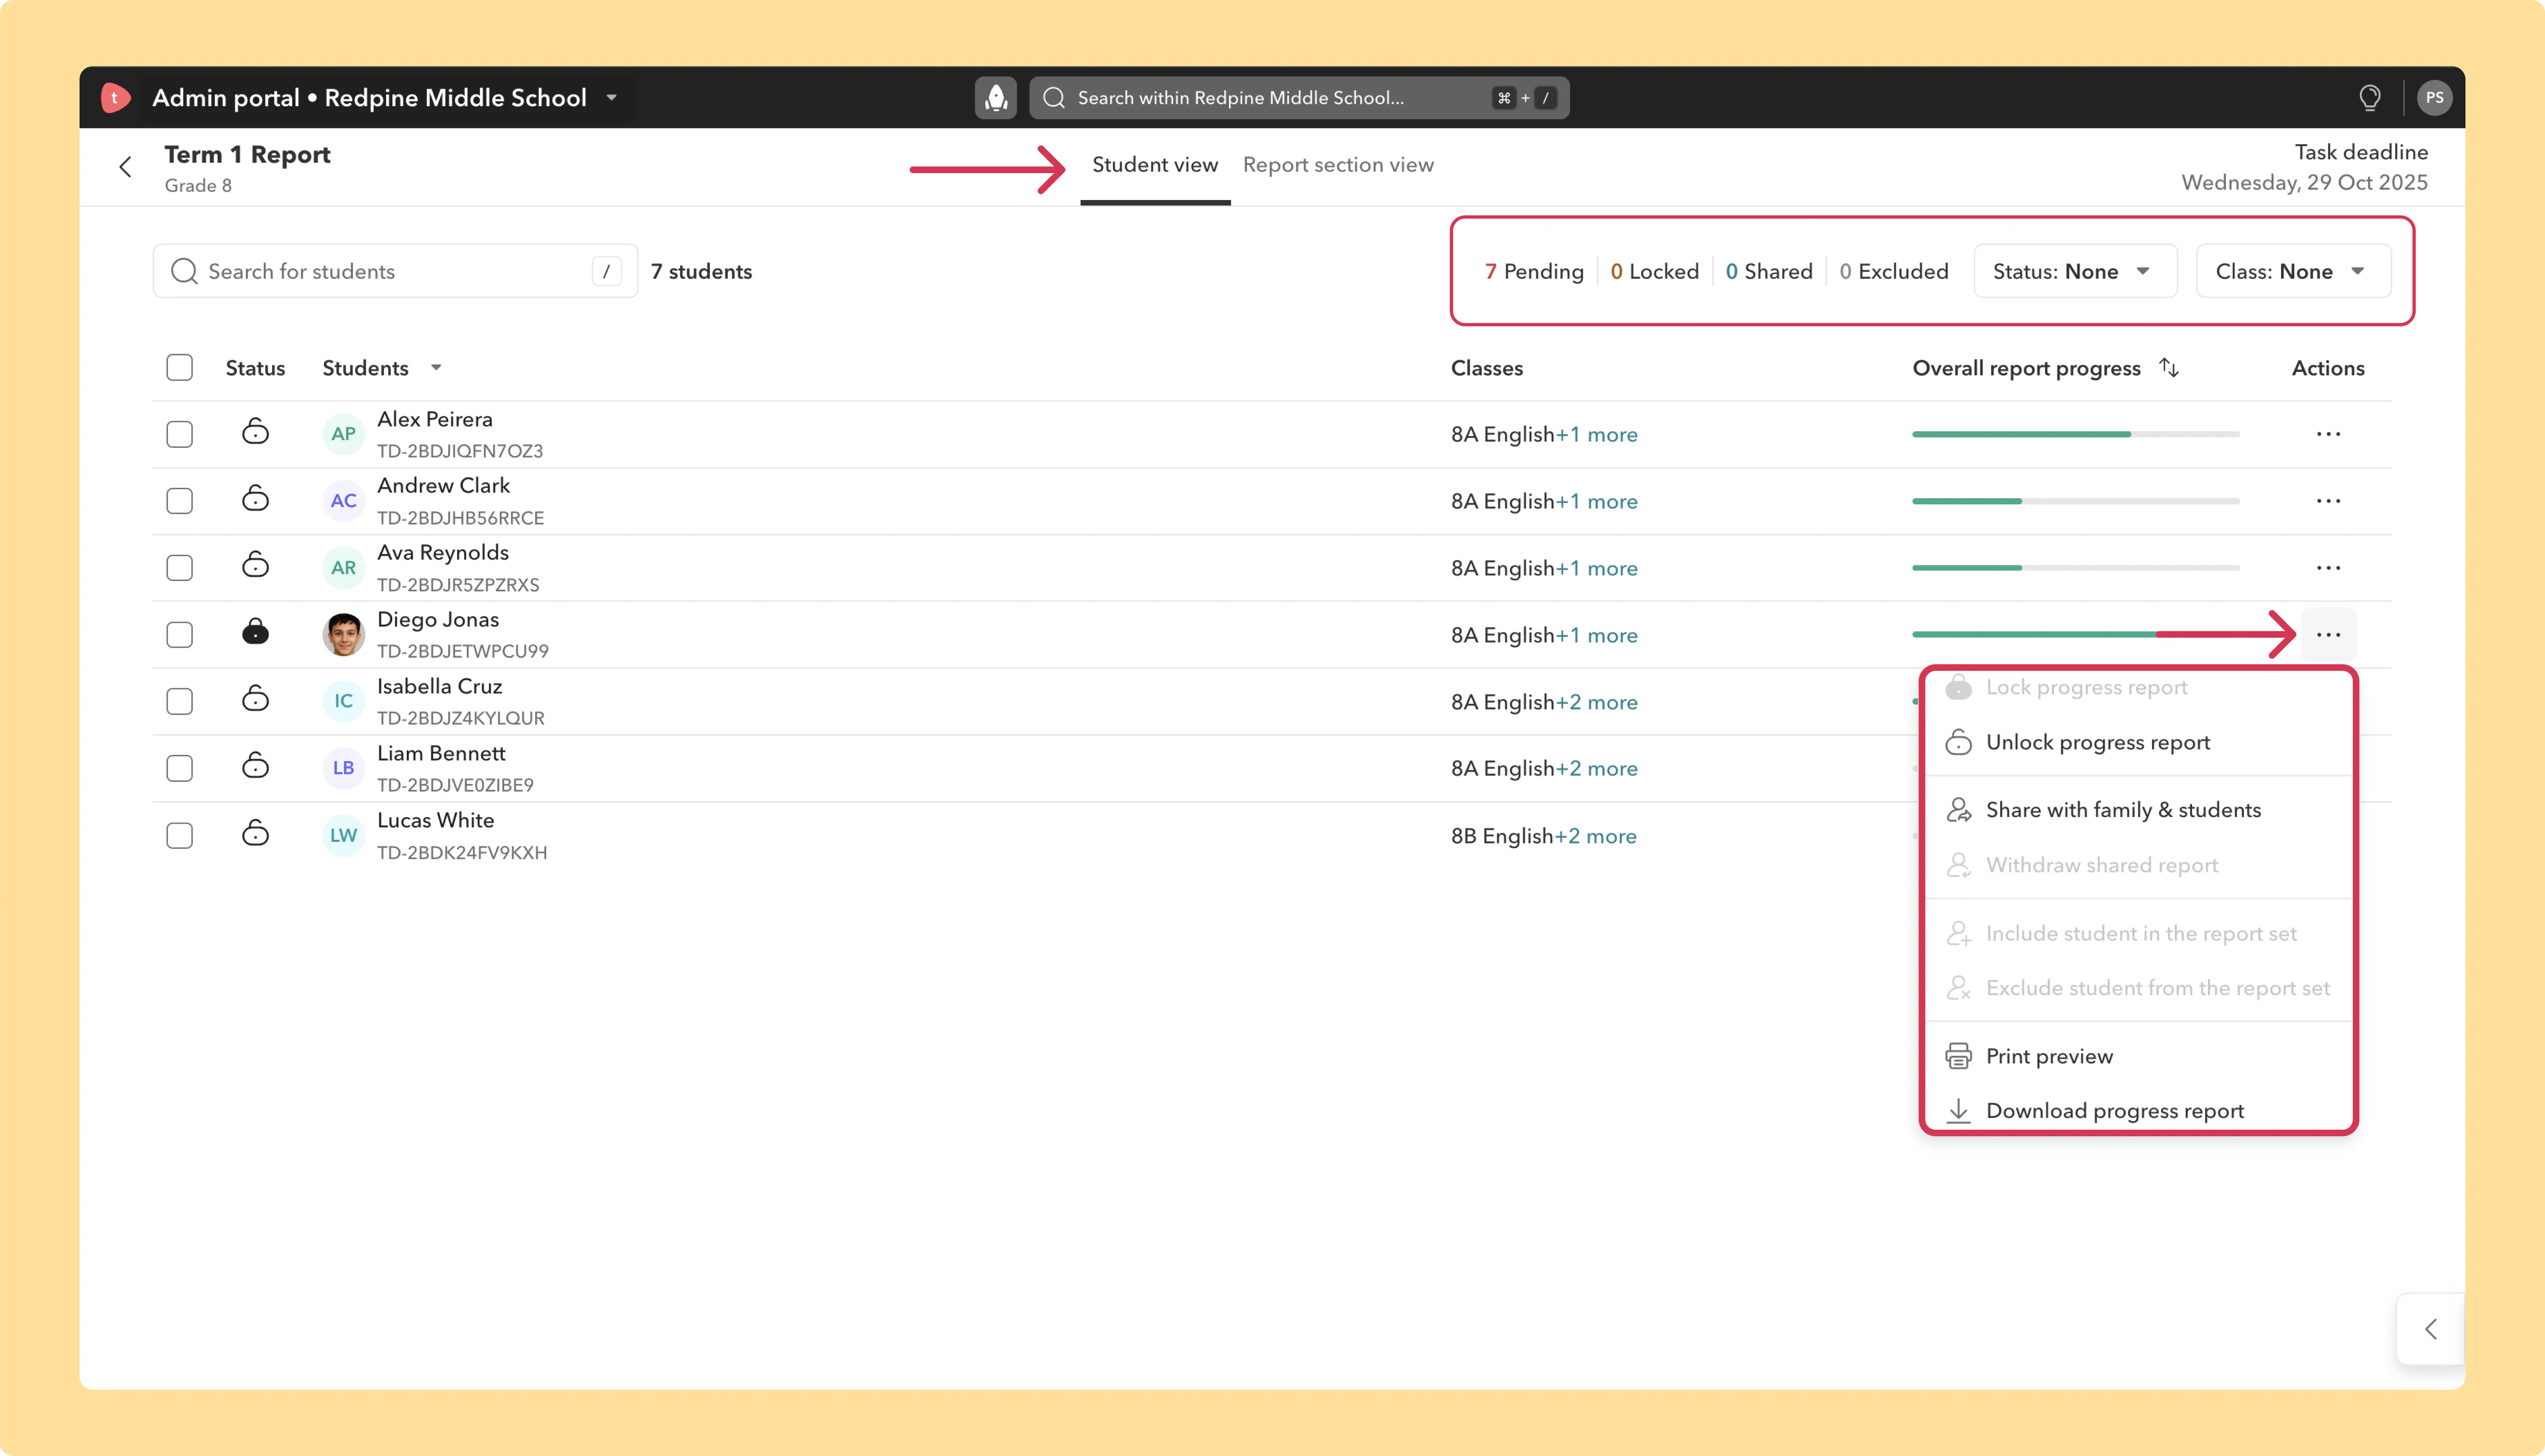This screenshot has width=2545, height=1456.
Task: Open the Students column sort dropdown
Action: point(436,368)
